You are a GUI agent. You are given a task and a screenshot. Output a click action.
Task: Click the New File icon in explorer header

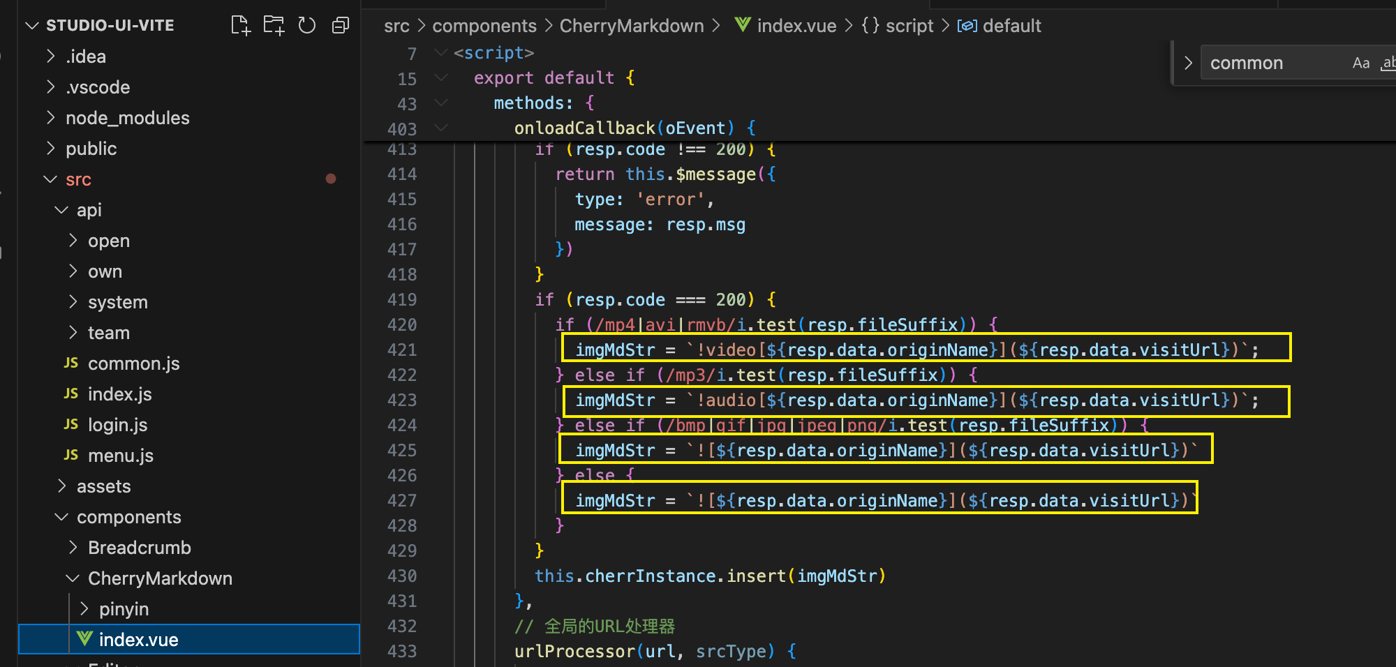pos(240,26)
